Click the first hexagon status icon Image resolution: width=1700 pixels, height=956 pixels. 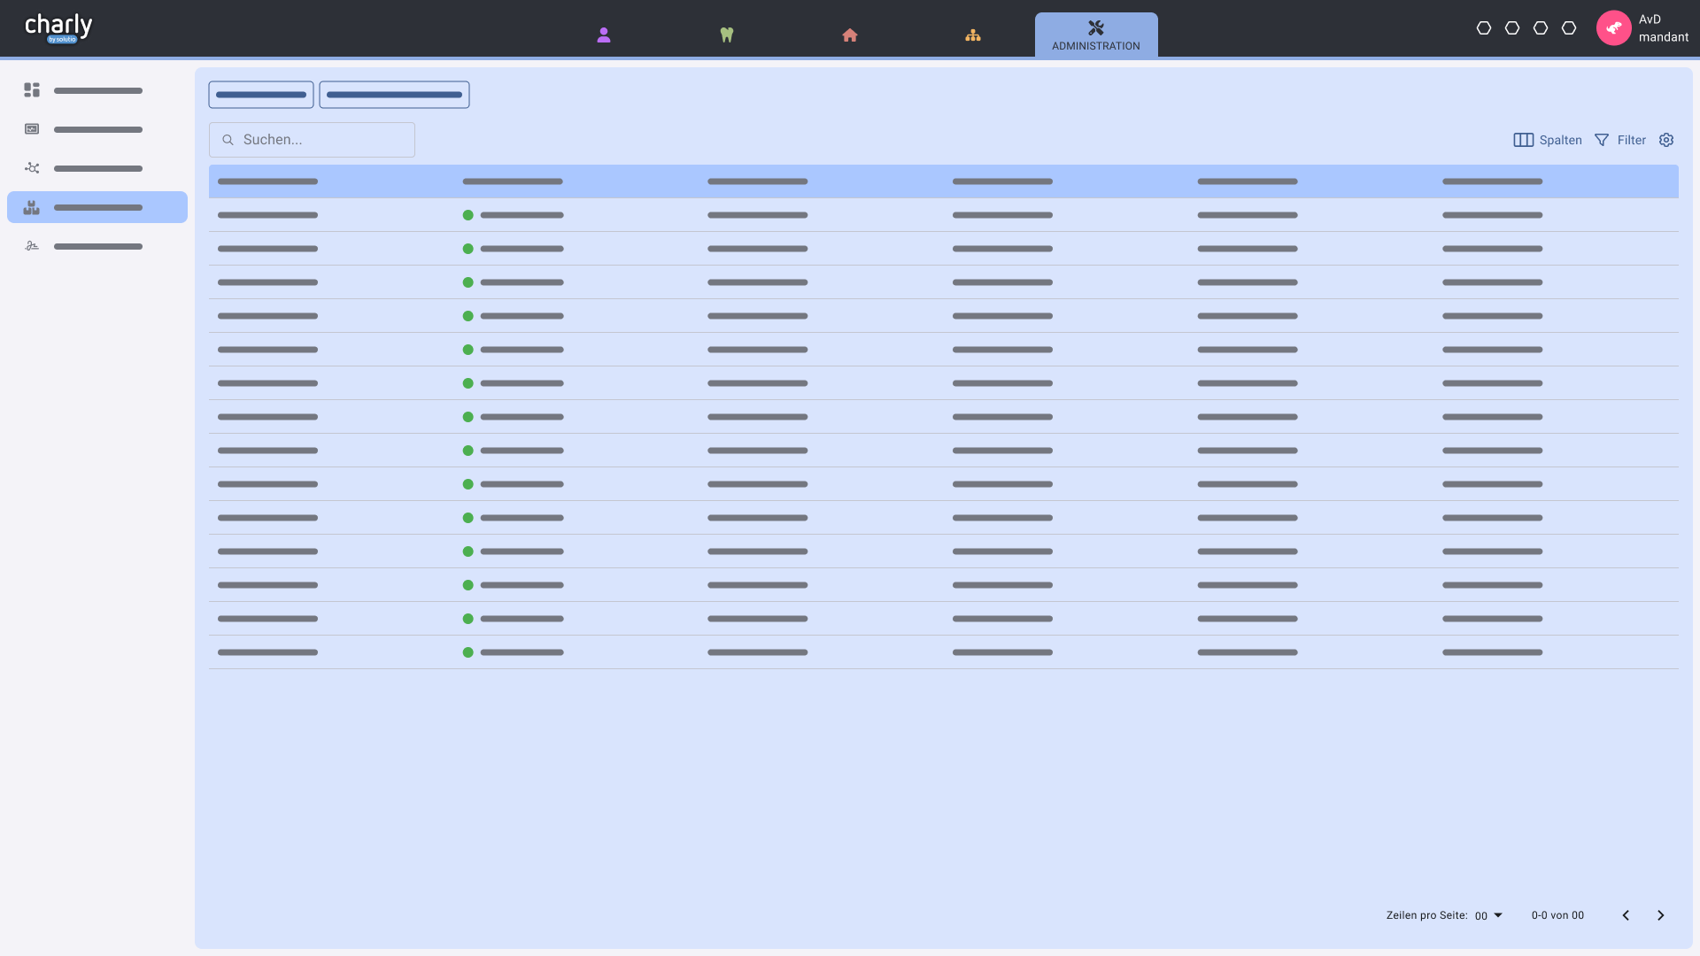(1484, 28)
